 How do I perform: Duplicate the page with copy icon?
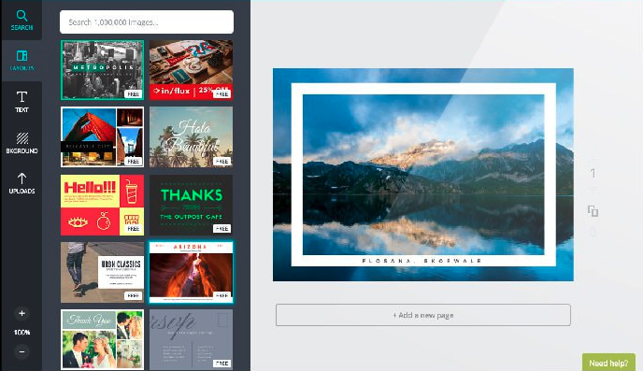click(x=593, y=211)
